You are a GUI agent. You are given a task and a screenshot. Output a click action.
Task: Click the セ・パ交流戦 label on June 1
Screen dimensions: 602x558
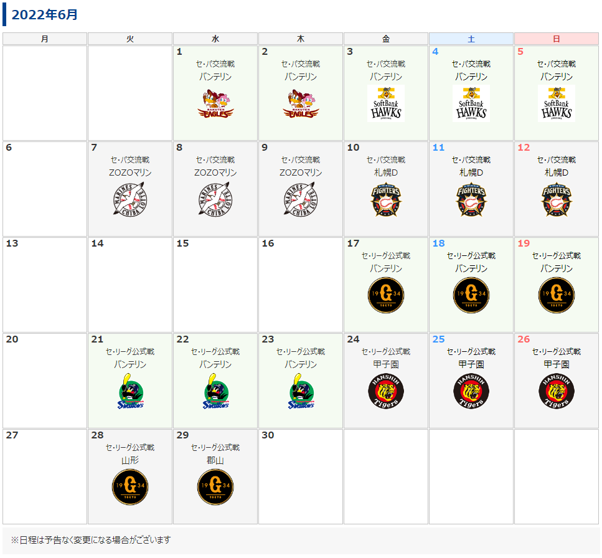(x=215, y=64)
